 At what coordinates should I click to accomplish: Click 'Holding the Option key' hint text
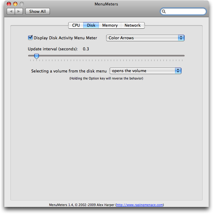point(106,78)
